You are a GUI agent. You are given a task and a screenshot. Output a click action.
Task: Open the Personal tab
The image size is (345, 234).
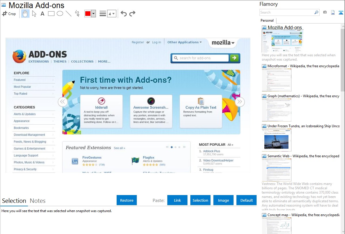pyautogui.click(x=267, y=20)
